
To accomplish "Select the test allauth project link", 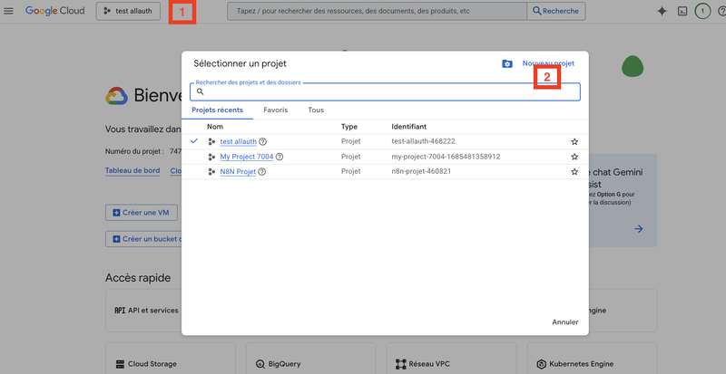I will coord(238,141).
